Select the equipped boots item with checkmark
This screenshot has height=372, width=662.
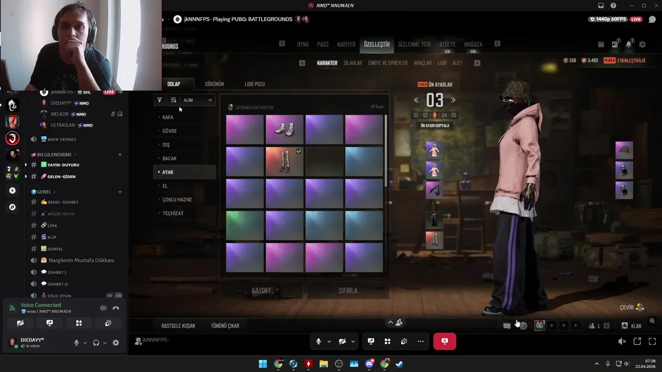284,161
